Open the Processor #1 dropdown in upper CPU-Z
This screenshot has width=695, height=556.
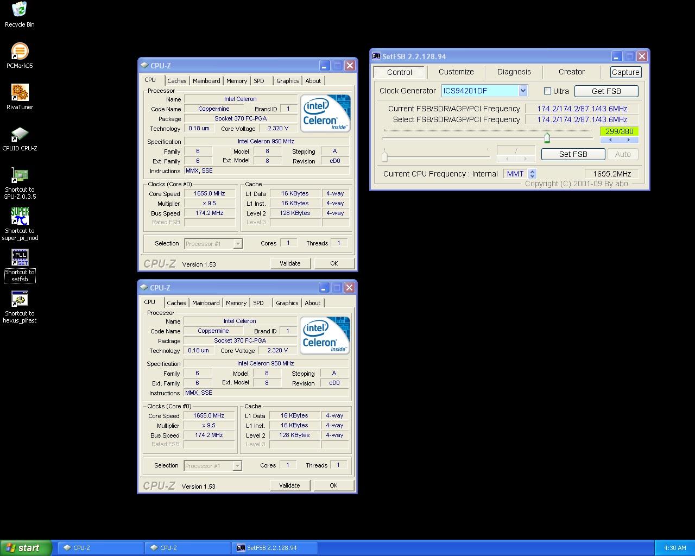point(238,244)
